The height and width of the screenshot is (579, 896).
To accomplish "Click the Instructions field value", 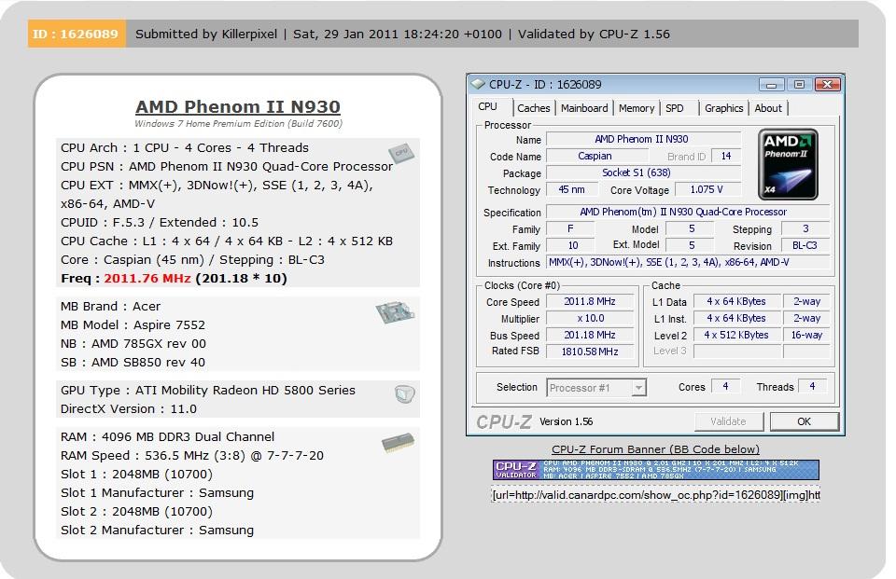I will coord(688,262).
